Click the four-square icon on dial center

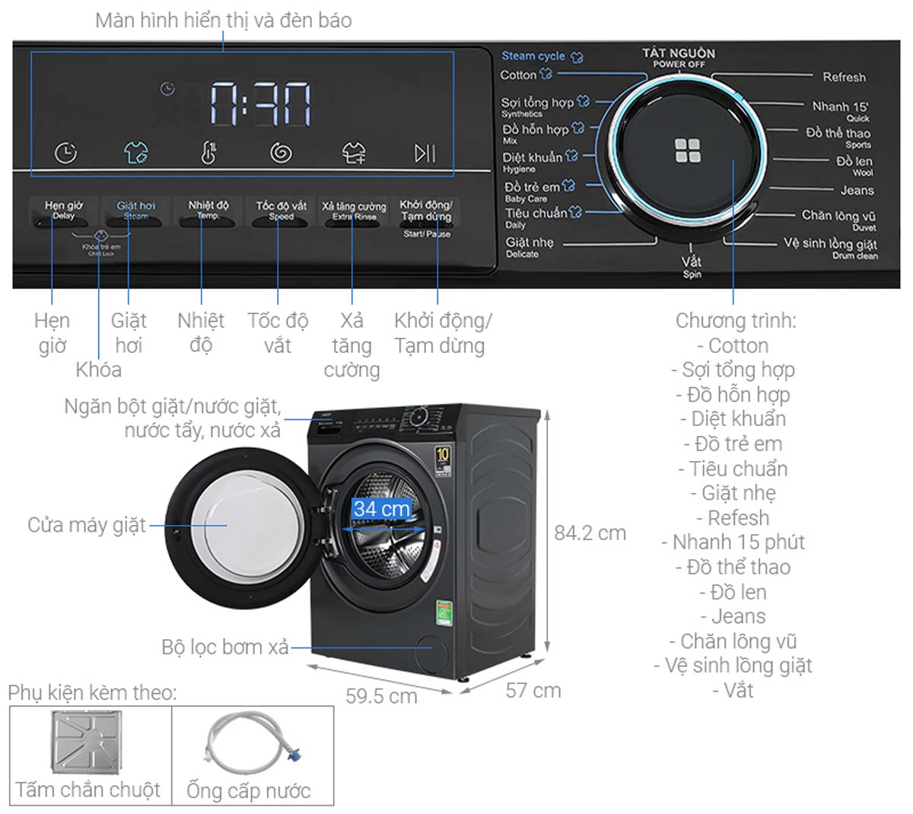click(688, 151)
